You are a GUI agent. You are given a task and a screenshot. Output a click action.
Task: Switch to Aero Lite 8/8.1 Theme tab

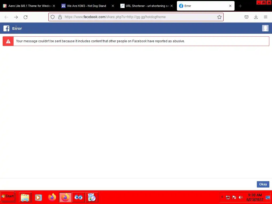tap(29, 6)
